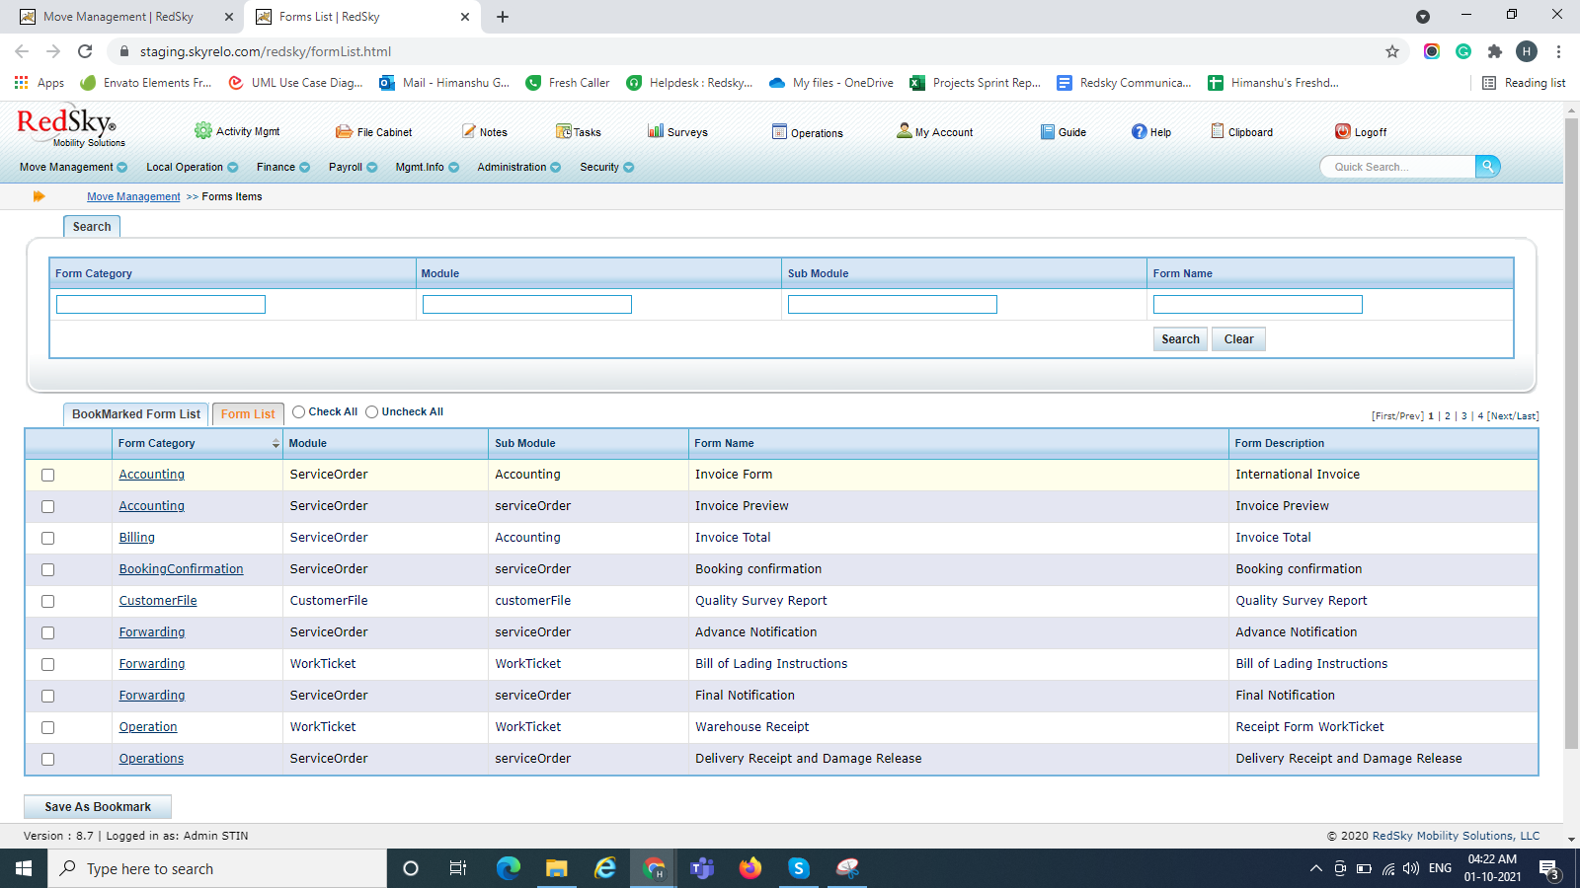Expand the Move Management menu

point(73,167)
